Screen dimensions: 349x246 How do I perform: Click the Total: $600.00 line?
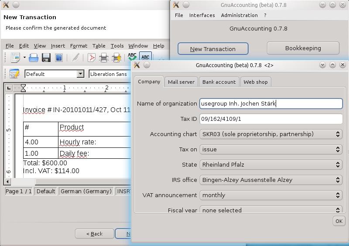[x=45, y=163]
